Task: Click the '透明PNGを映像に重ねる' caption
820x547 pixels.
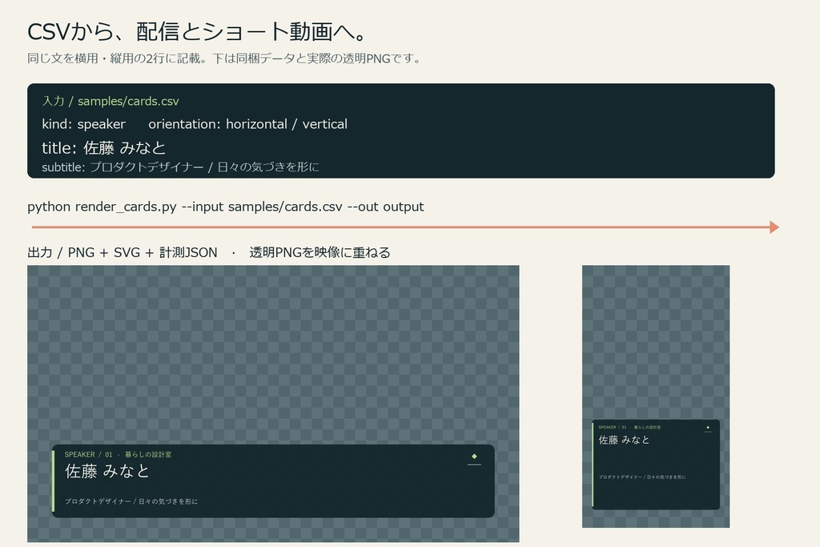Action: 320,252
